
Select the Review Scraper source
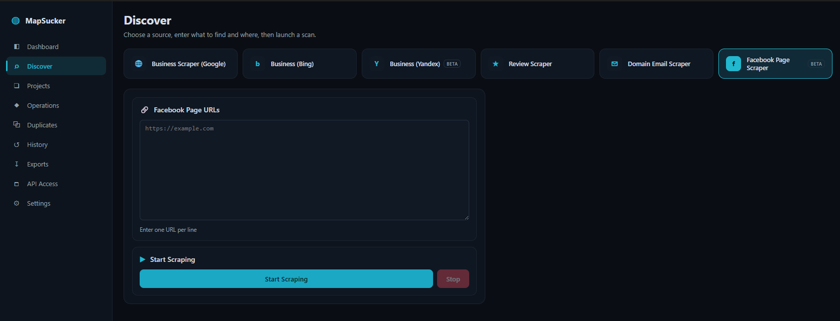coord(538,63)
